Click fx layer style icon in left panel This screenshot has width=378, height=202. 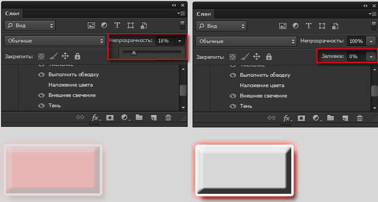(95, 118)
